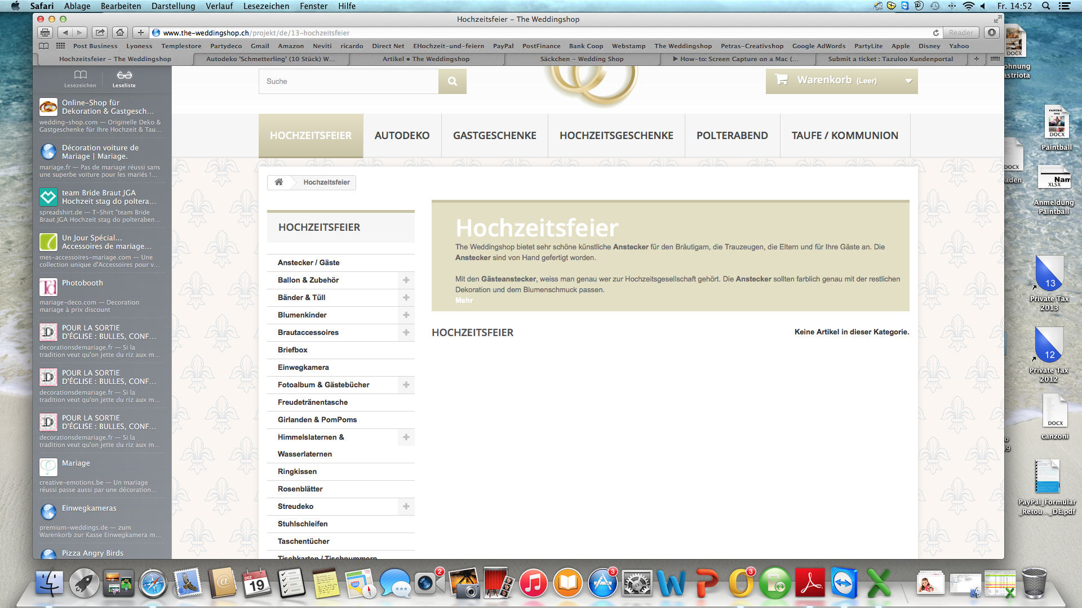Click the print icon in Safari toolbar
The width and height of the screenshot is (1082, 608).
point(46,33)
